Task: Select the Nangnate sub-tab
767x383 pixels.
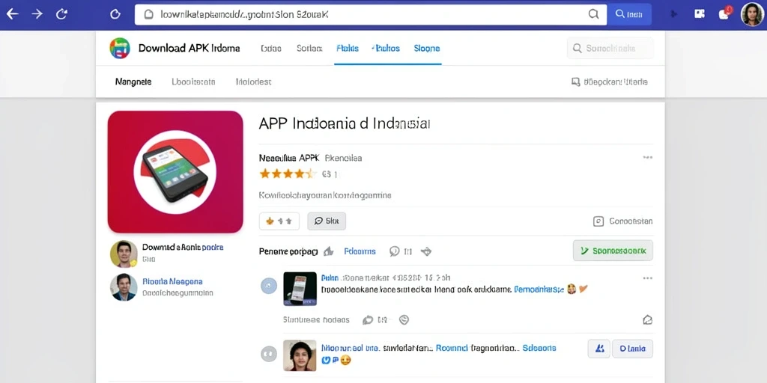Action: click(x=133, y=82)
